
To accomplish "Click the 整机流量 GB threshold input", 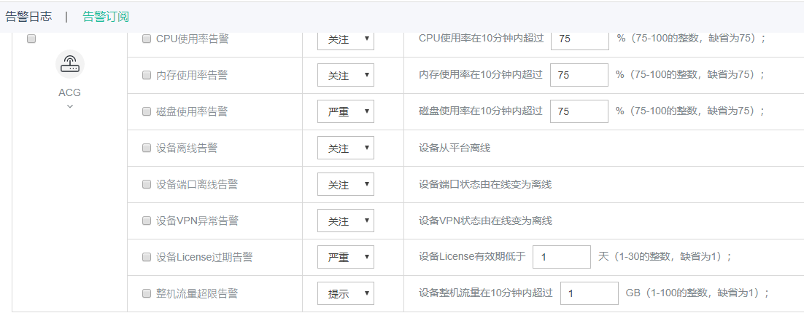I will pyautogui.click(x=589, y=293).
